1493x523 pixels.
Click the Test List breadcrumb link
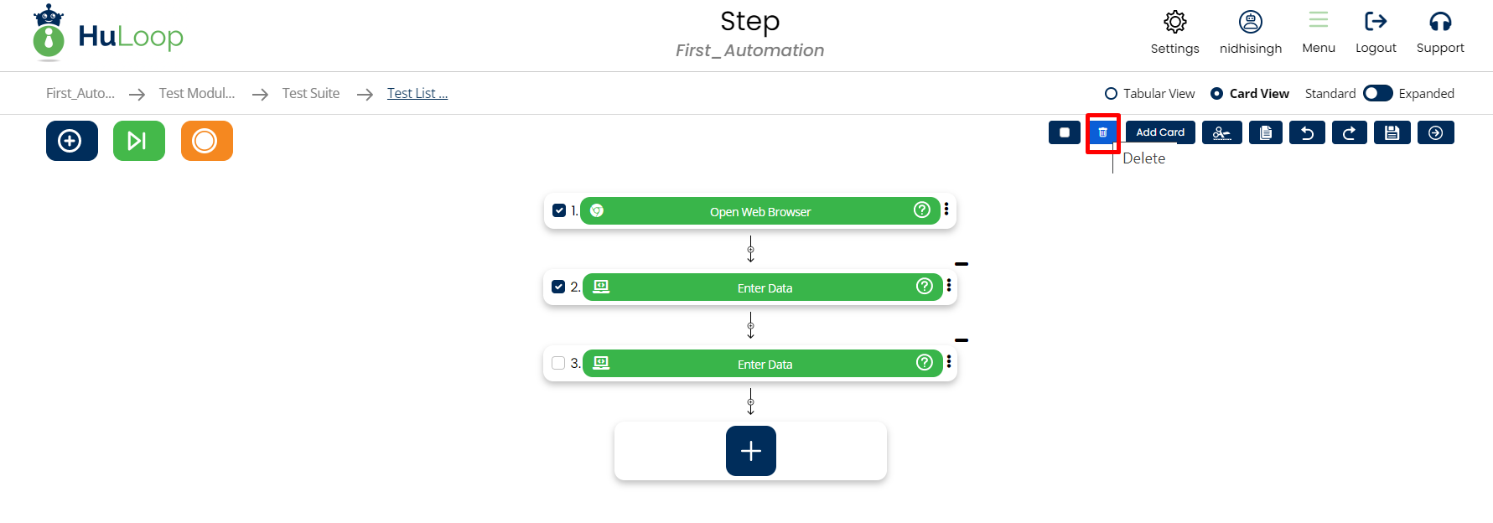point(417,93)
